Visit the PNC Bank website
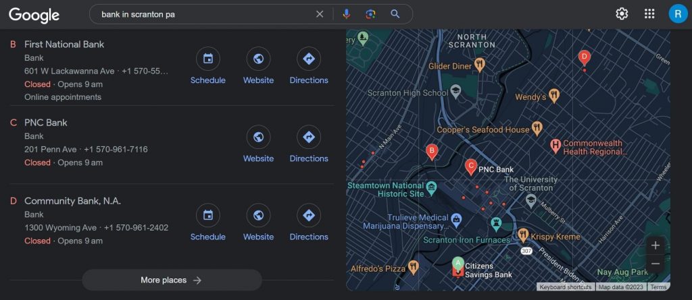Screen dimensions: 692x300 (x=258, y=144)
